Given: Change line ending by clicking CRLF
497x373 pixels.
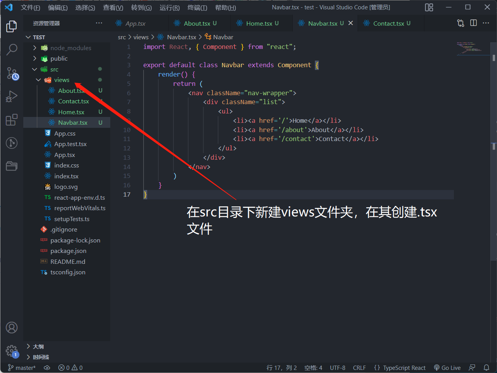Looking at the screenshot, I should tap(359, 368).
